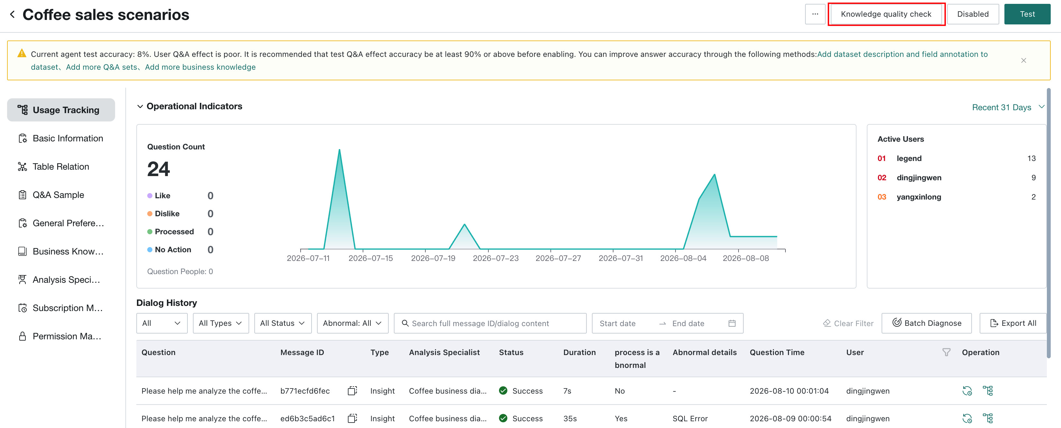Click the Like legend color dot
The height and width of the screenshot is (428, 1061).
click(x=150, y=195)
